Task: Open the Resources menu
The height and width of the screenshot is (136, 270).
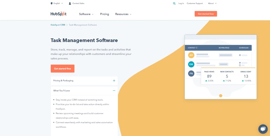Action: (x=123, y=14)
